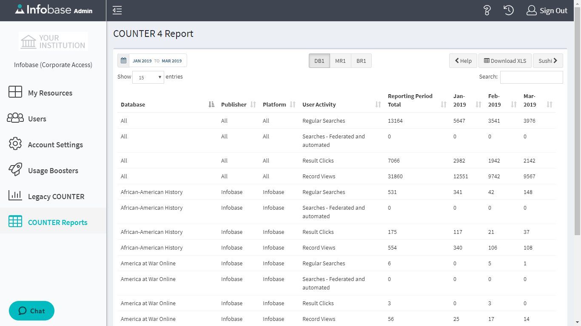
Task: Click total value 13164
Action: [x=395, y=121]
